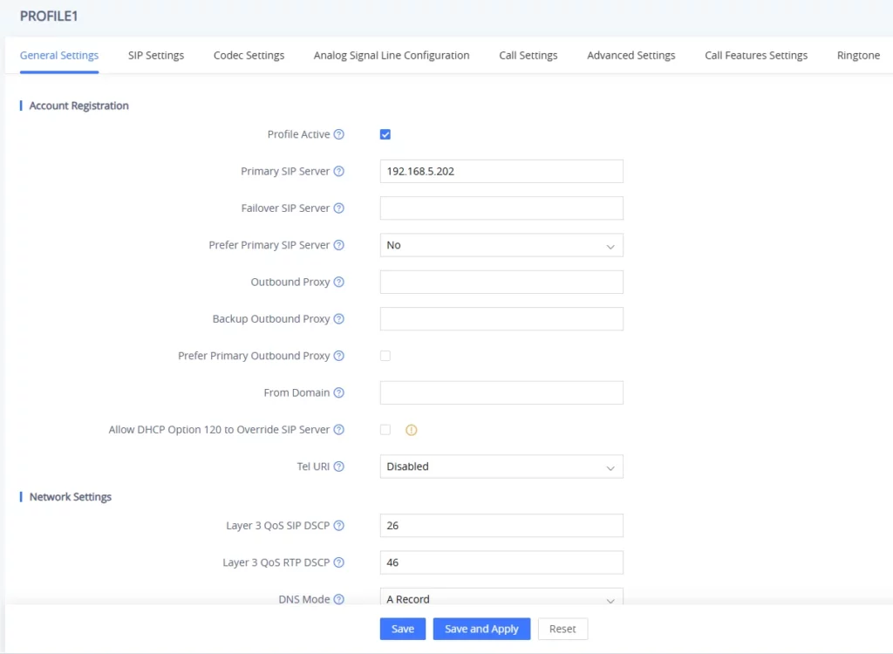Click the PROFILE1 page title
The width and height of the screenshot is (893, 654).
49,16
